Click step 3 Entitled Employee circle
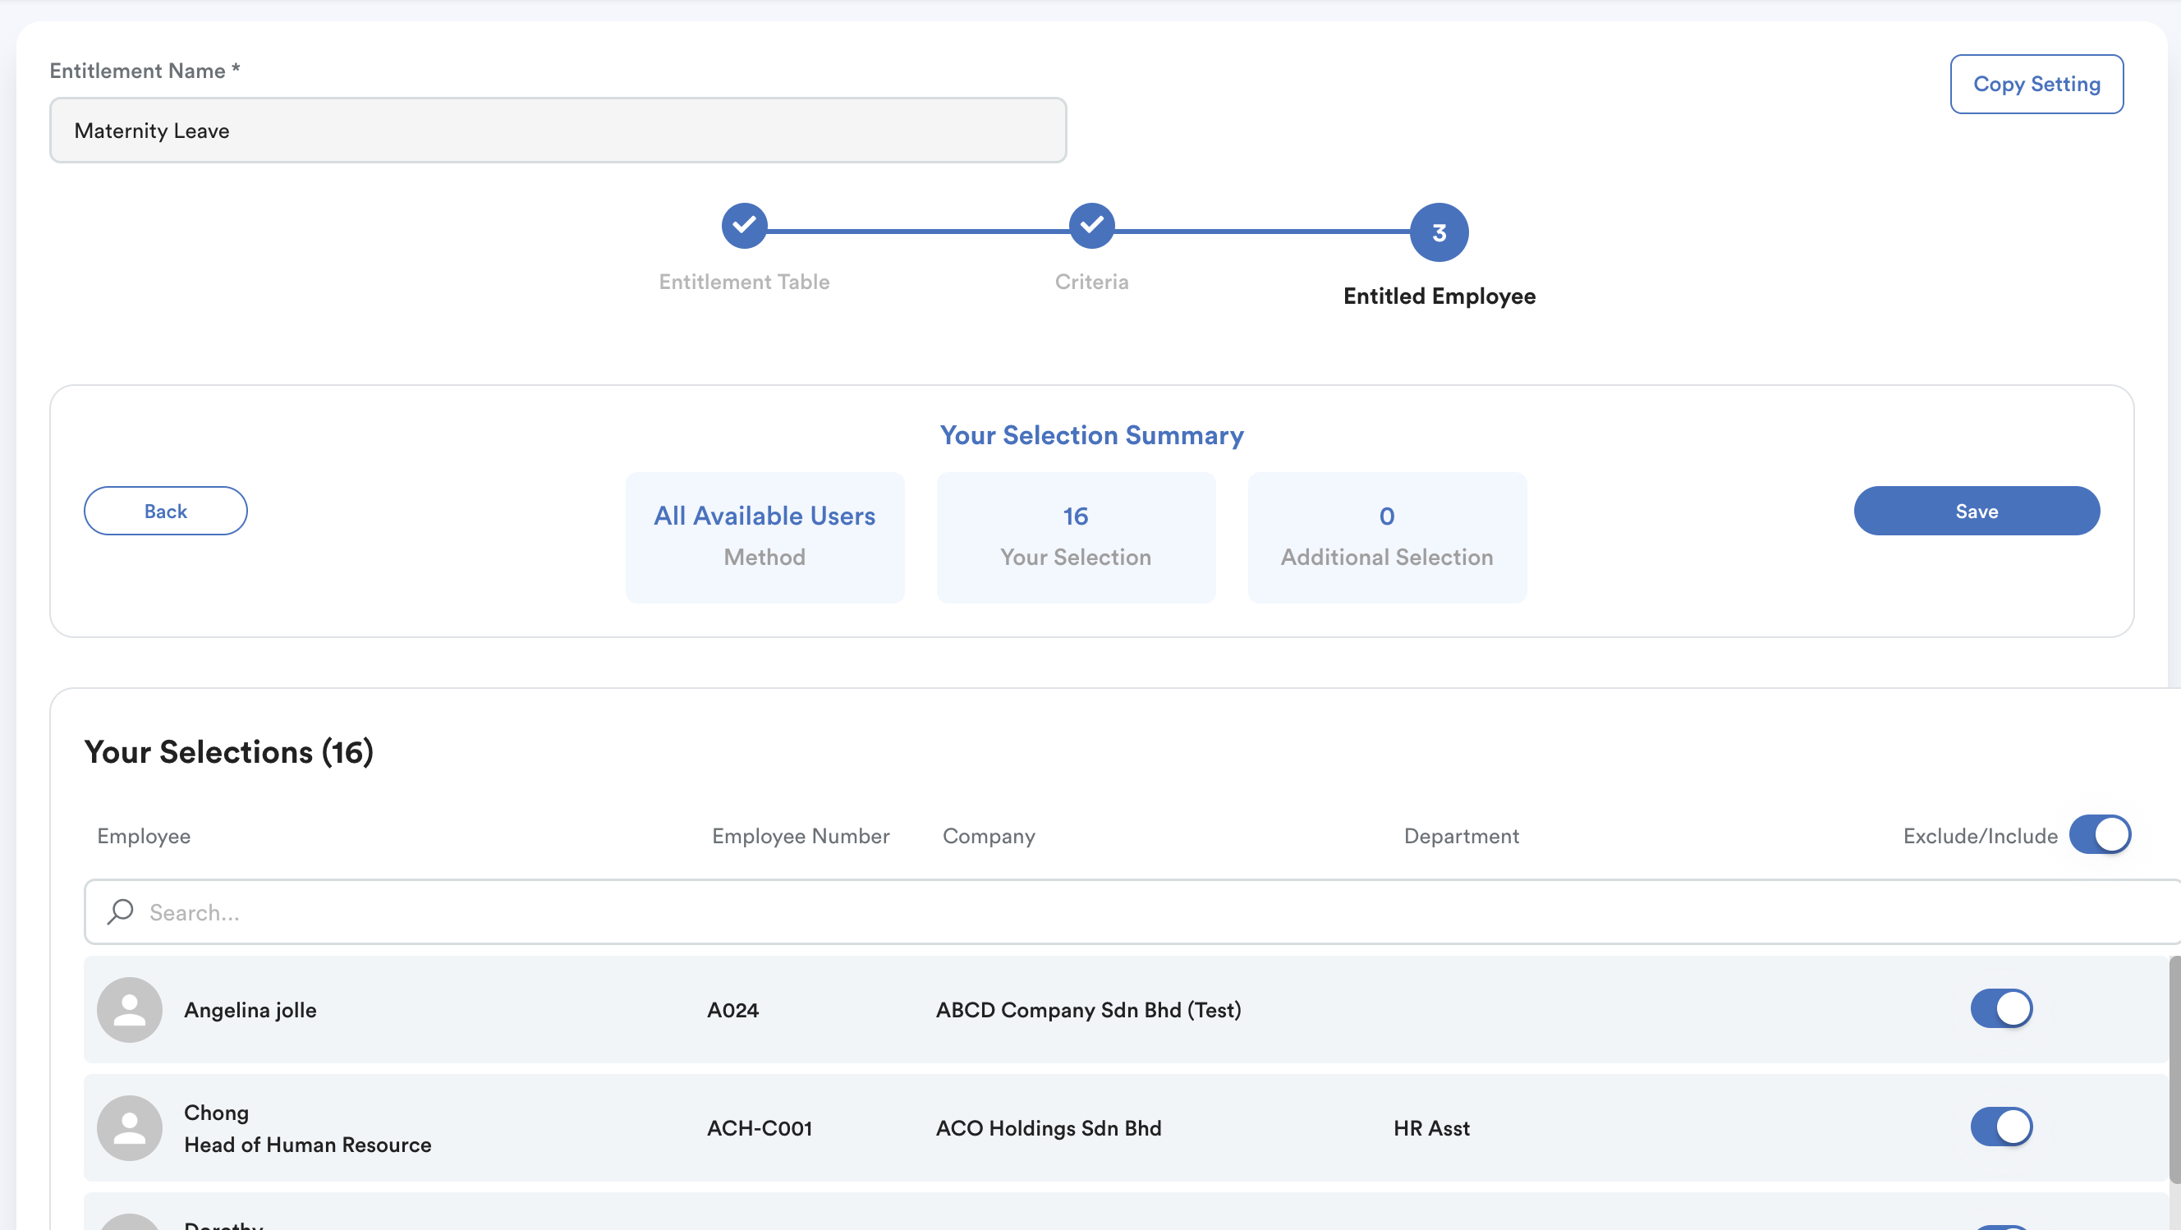The height and width of the screenshot is (1230, 2181). click(x=1438, y=232)
